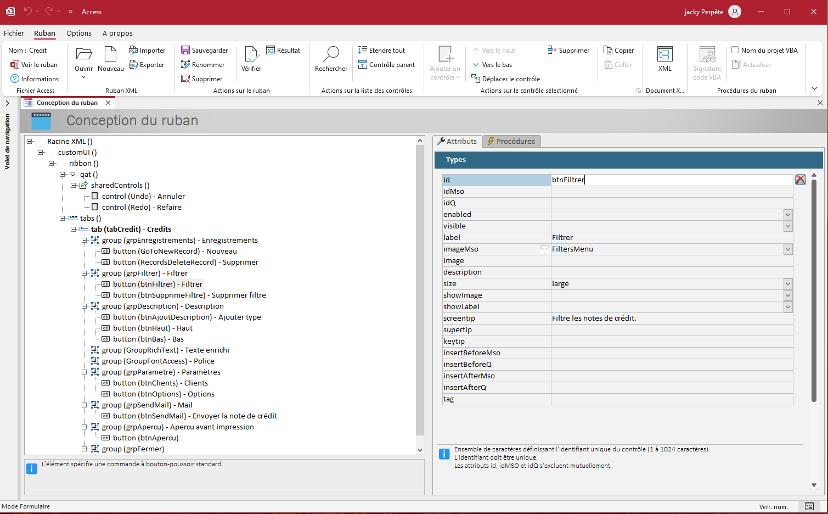Toggle the control (Undo) - Annuler checkbox
The height and width of the screenshot is (514, 828).
[x=95, y=196]
